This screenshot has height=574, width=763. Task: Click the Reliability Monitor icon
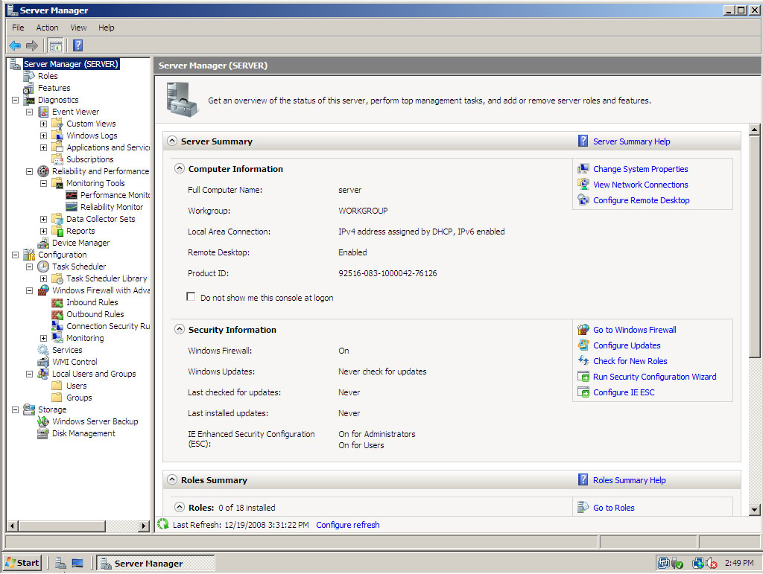point(72,207)
